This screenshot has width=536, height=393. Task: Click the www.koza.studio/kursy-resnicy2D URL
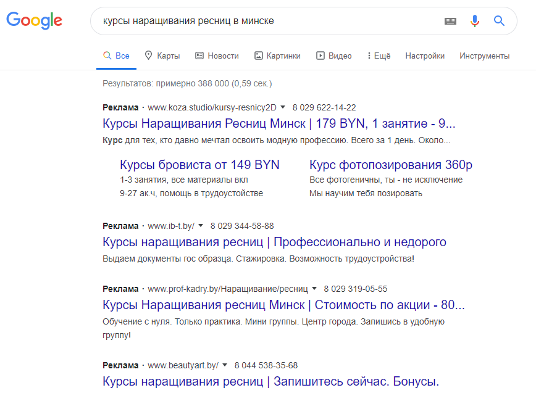coord(212,107)
